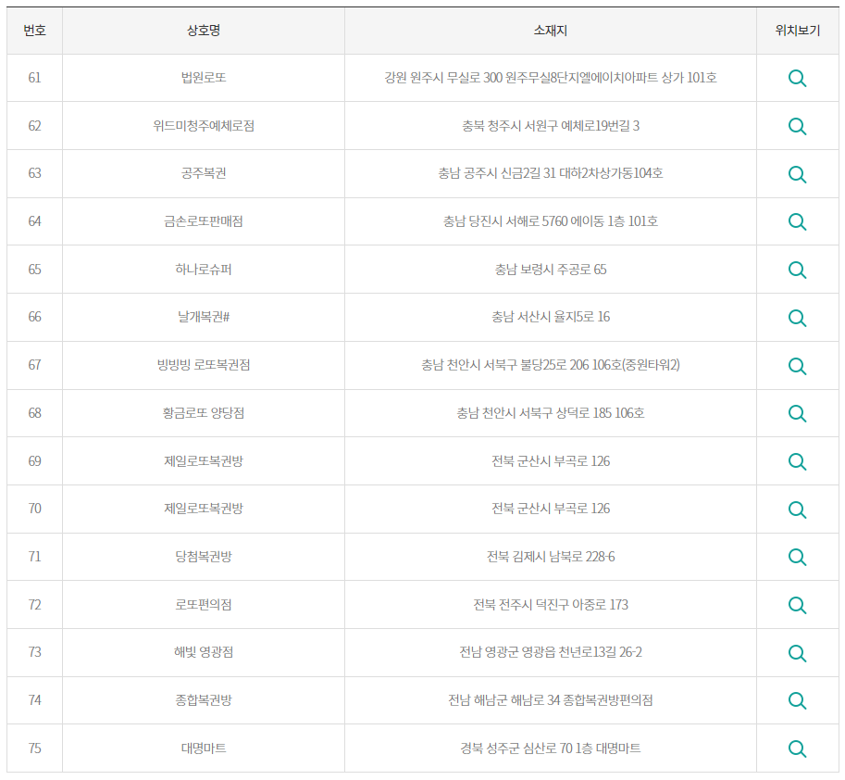Viewport: 845px width, 780px height.
Task: Select address 충남 서산시 율지5로 16
Action: [x=551, y=317]
